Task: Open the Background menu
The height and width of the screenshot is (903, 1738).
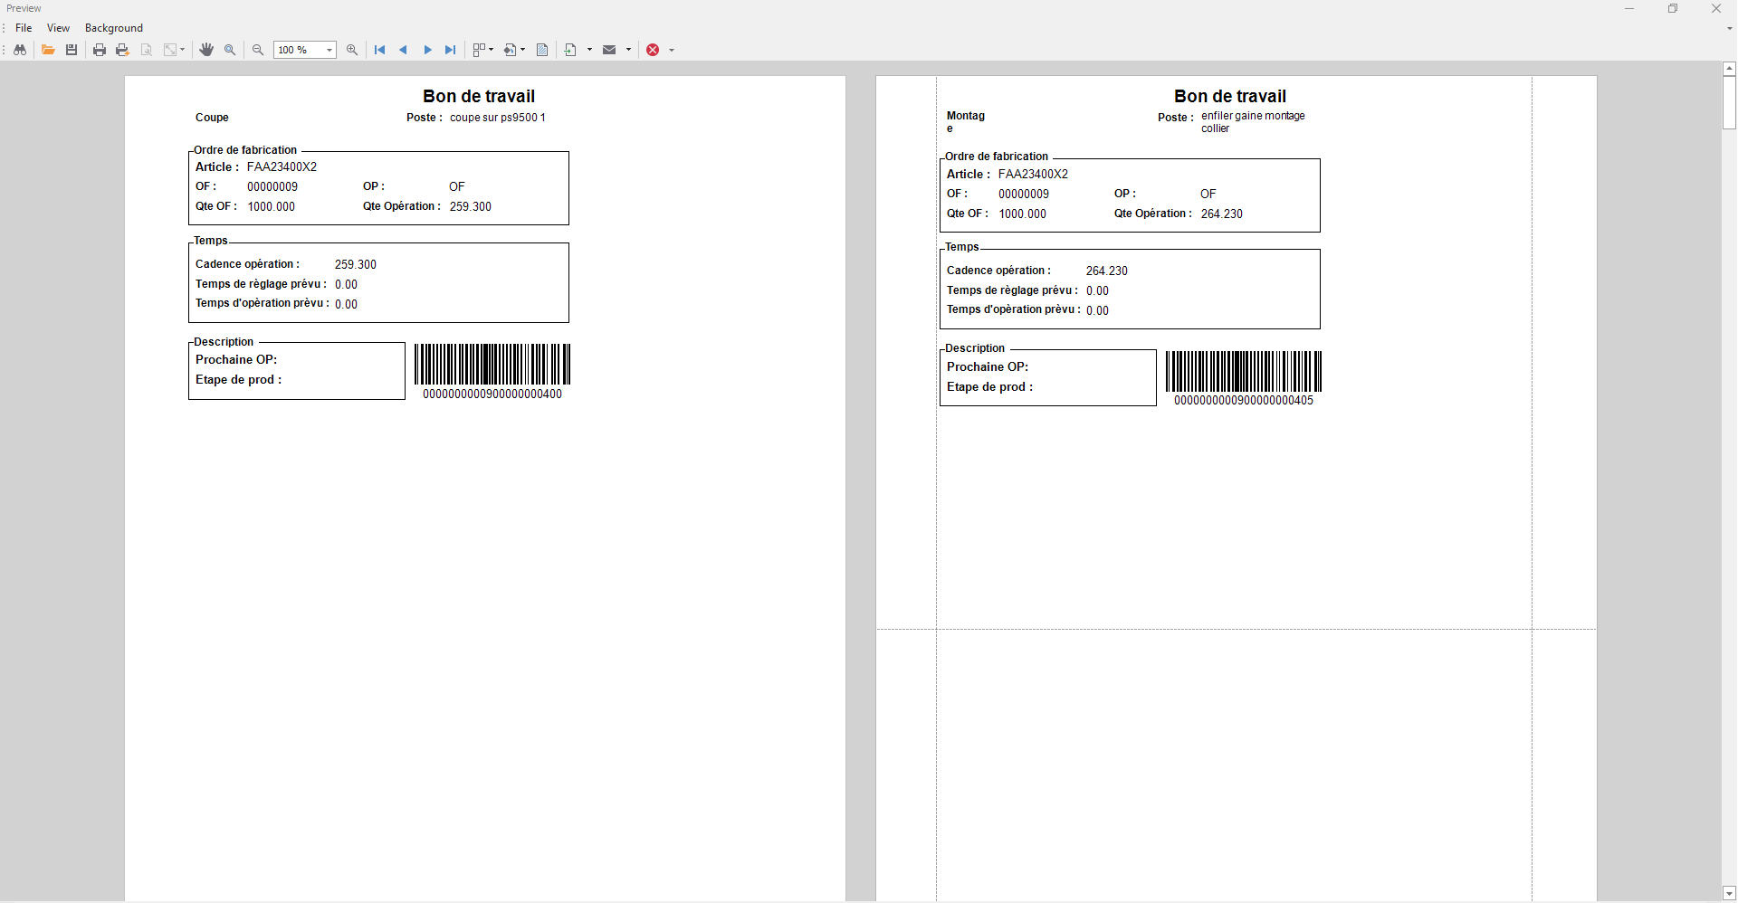Action: [x=114, y=28]
